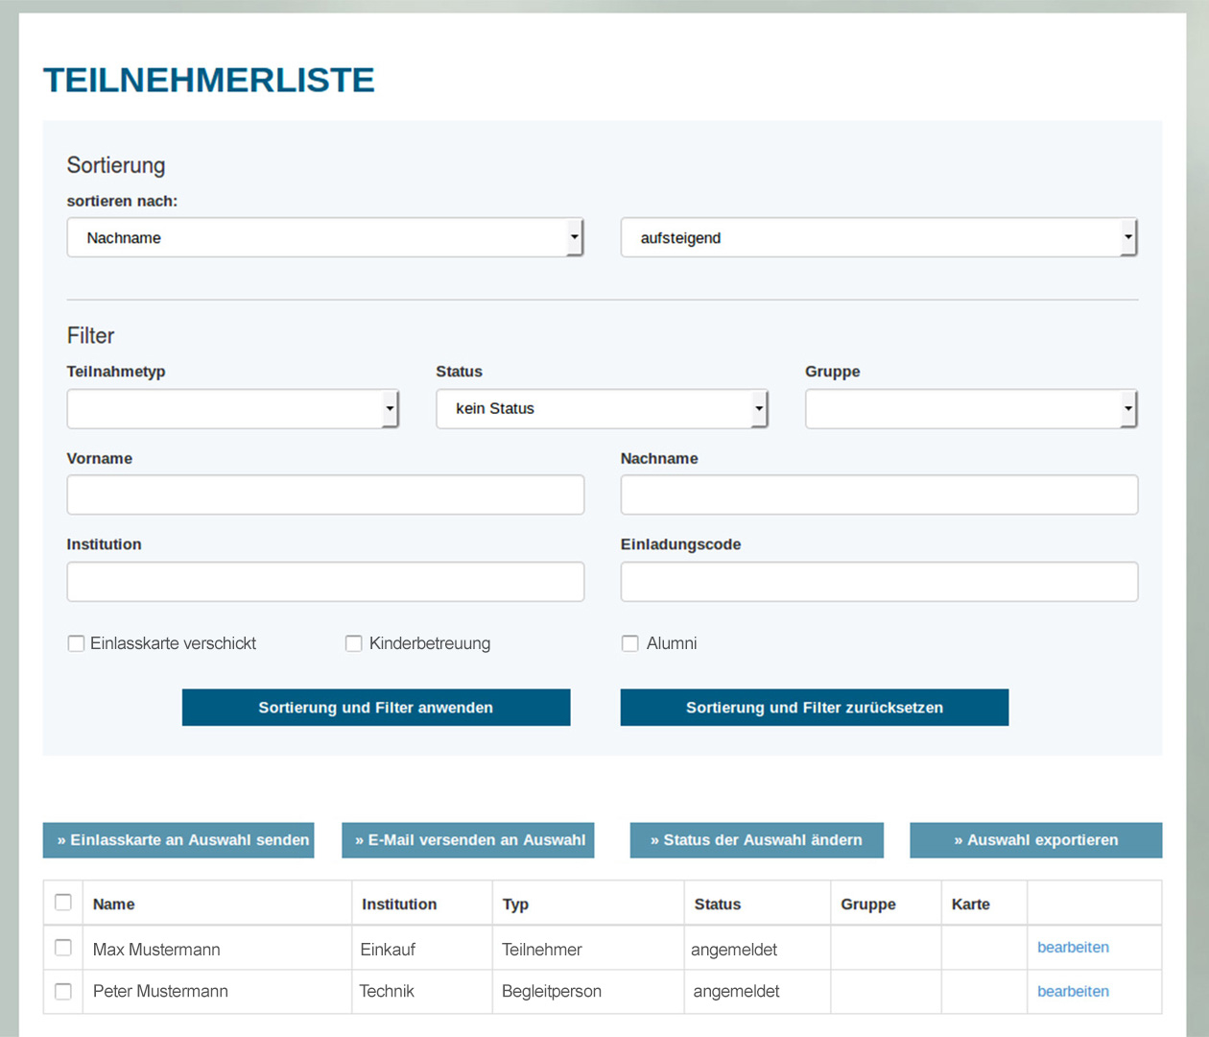This screenshot has width=1209, height=1037.
Task: Click 'Status der Auswahl ändern'
Action: tap(757, 840)
